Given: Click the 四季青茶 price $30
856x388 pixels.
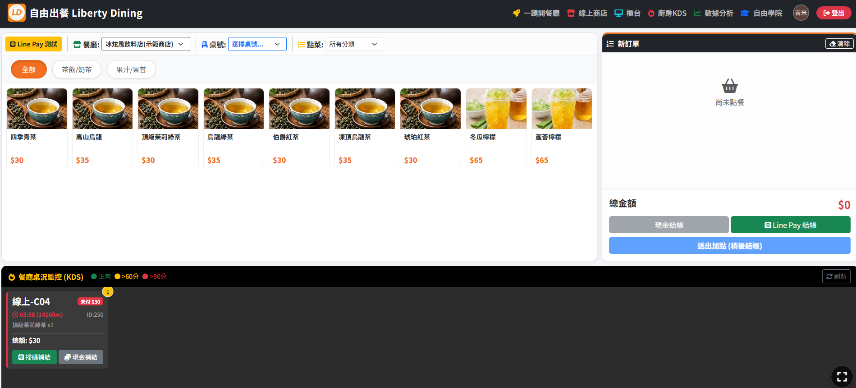Looking at the screenshot, I should [17, 160].
